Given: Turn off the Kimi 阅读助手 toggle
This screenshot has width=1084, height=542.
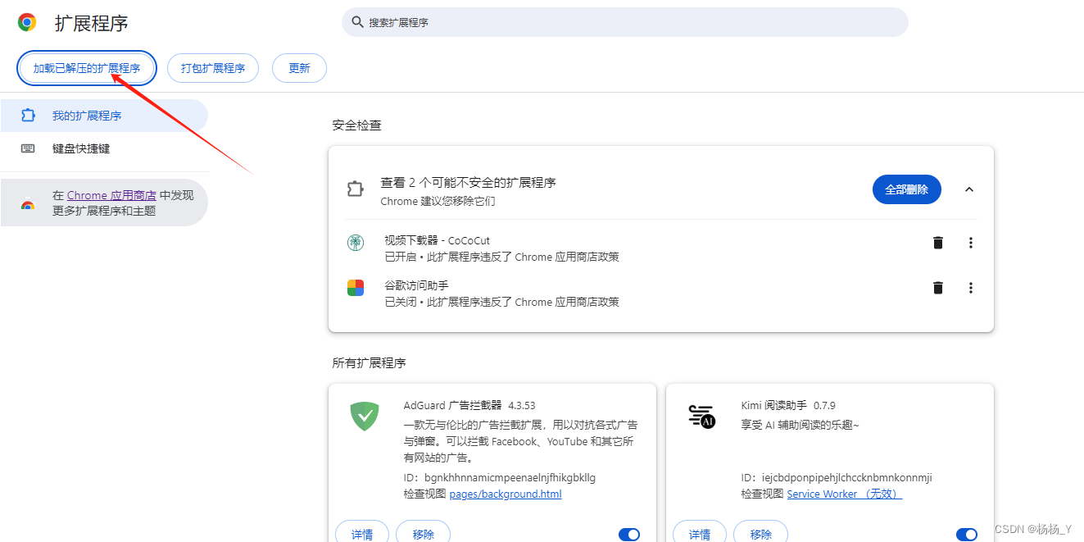Looking at the screenshot, I should (x=967, y=535).
